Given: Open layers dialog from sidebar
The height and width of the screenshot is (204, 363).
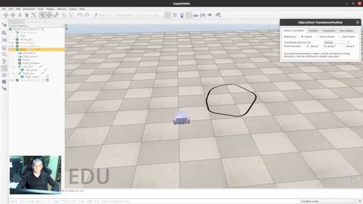Looking at the screenshot, I should (4, 75).
